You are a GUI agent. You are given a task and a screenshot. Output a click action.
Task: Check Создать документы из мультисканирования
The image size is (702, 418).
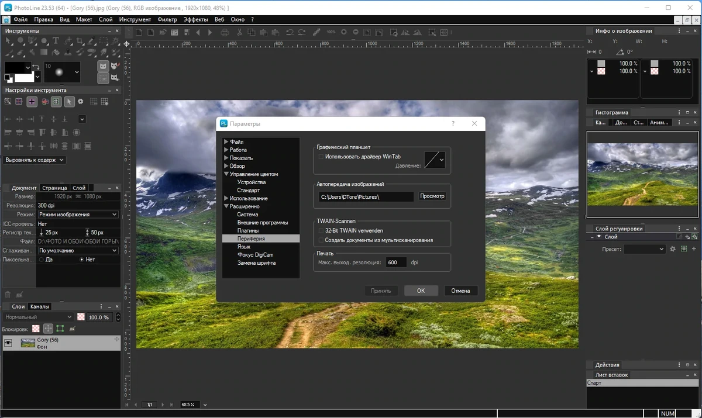[x=320, y=240]
